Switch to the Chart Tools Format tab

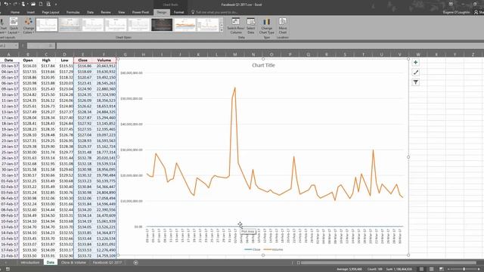tap(178, 12)
